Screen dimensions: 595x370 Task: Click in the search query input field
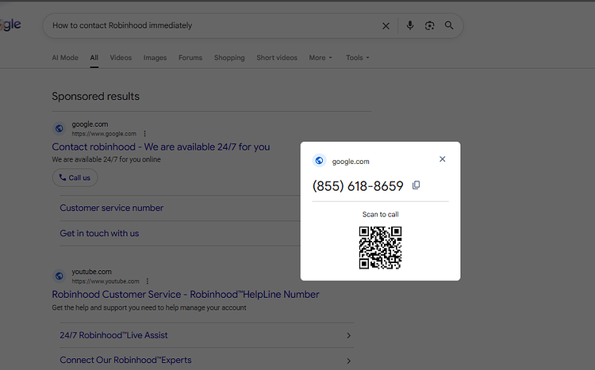click(x=213, y=25)
